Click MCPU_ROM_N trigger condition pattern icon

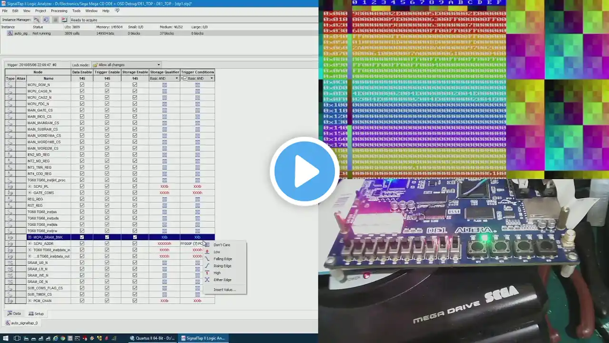[x=197, y=85]
